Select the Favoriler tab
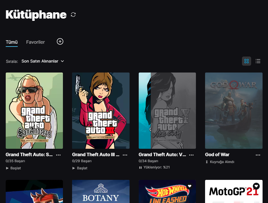Viewport: 268px width, 203px height. pos(35,42)
